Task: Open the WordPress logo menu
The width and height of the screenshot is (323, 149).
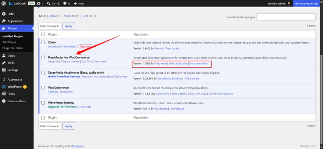Action: 4,4
